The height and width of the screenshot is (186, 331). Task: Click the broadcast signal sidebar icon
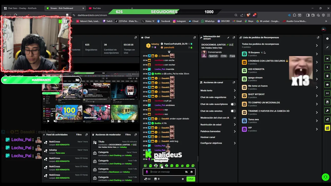(327, 93)
